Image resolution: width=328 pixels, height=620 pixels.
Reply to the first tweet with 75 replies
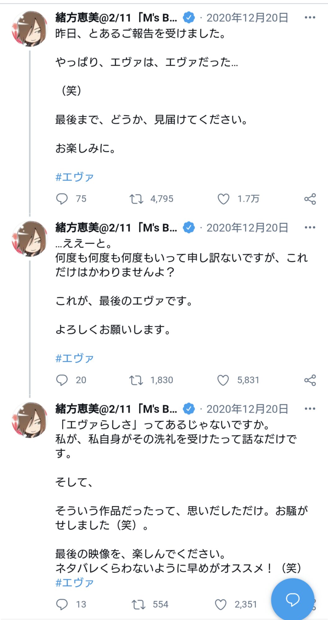coord(62,199)
